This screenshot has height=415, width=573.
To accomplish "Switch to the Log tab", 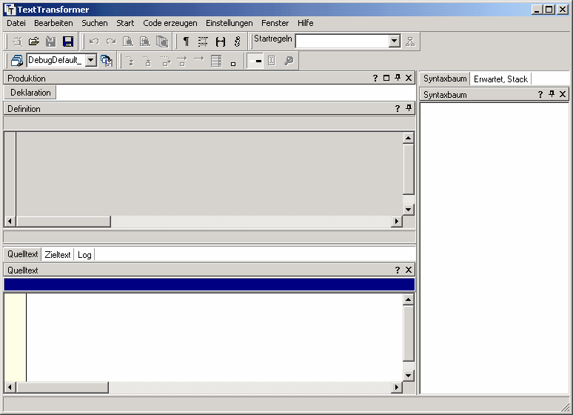I will tap(84, 255).
